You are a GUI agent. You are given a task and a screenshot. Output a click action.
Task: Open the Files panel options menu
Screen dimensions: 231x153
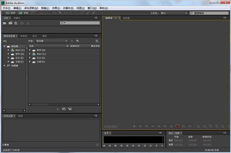[96, 18]
